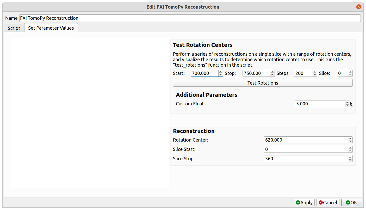Click the Additional Parameters heading
Screen dimensions: 366x210
[207, 95]
